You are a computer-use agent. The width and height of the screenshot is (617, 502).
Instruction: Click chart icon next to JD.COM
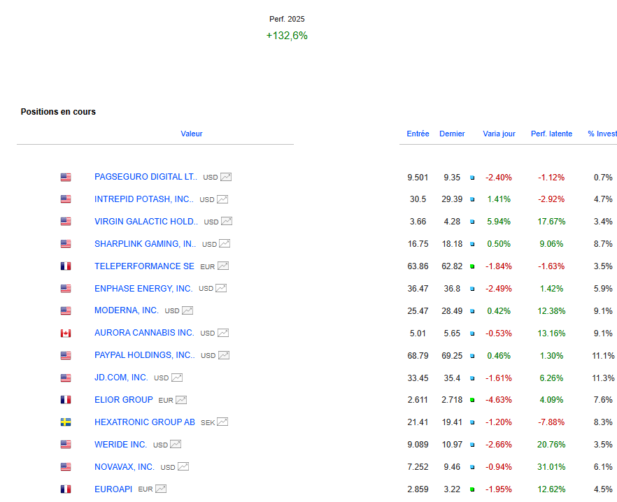(x=177, y=378)
